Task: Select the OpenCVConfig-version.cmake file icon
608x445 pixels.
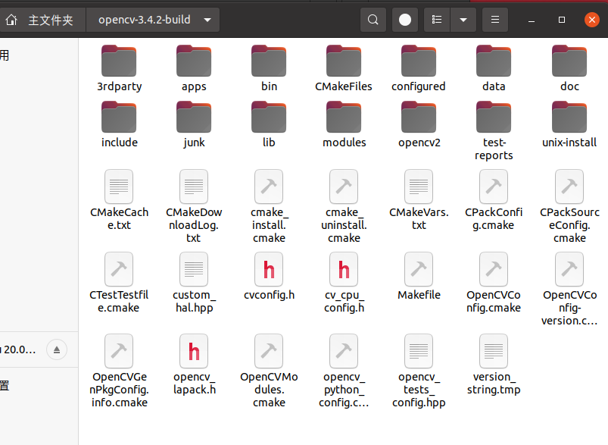Action: 569,269
